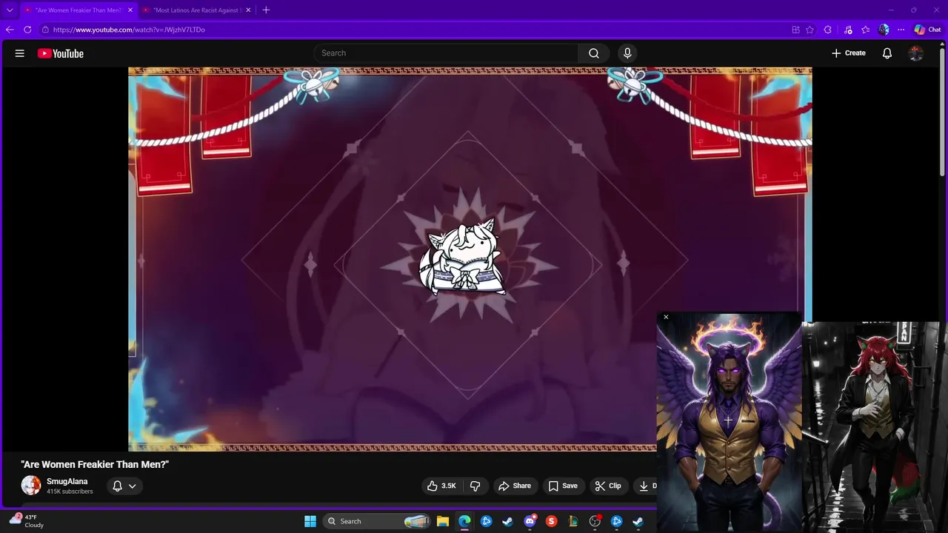The height and width of the screenshot is (533, 948).
Task: Open the YouTube guide hamburger menu
Action: click(20, 53)
